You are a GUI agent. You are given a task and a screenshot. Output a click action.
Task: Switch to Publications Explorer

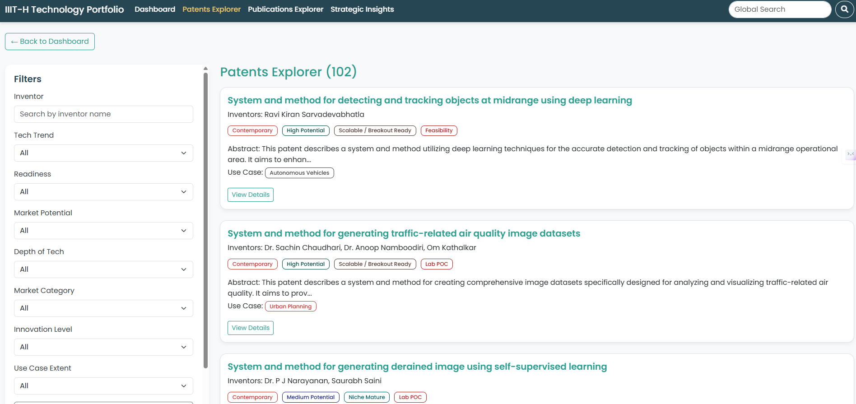285,9
